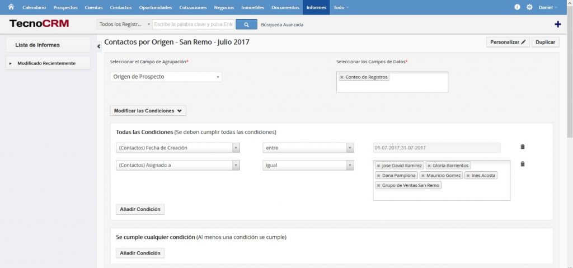Delete the Fecha de Creación condition row
573x268 pixels.
coord(523,147)
